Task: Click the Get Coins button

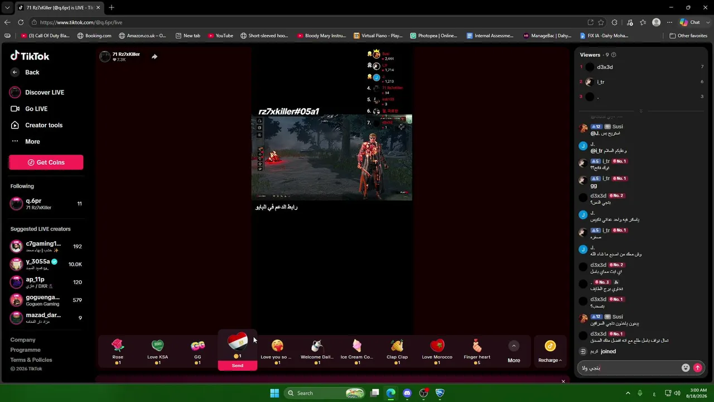Action: click(46, 162)
